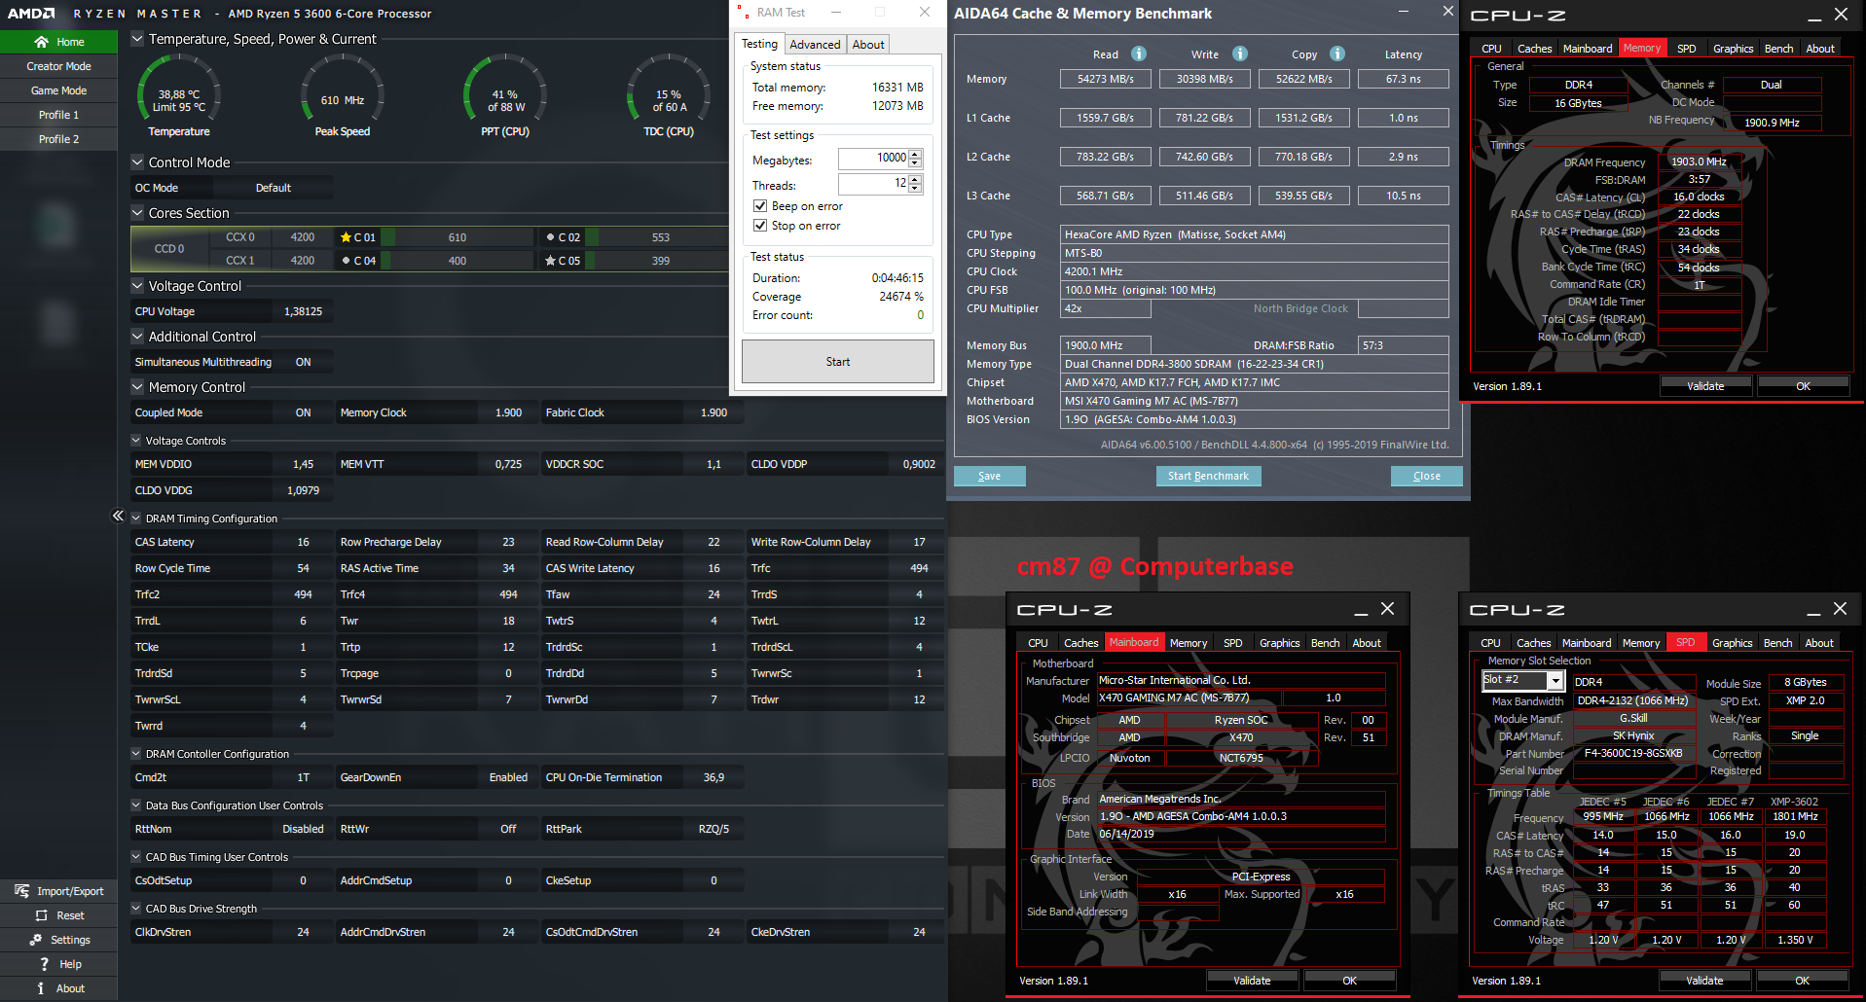Viewport: 1866px width, 1002px height.
Task: Click the dot icon beside core C 02
Action: [x=550, y=237]
